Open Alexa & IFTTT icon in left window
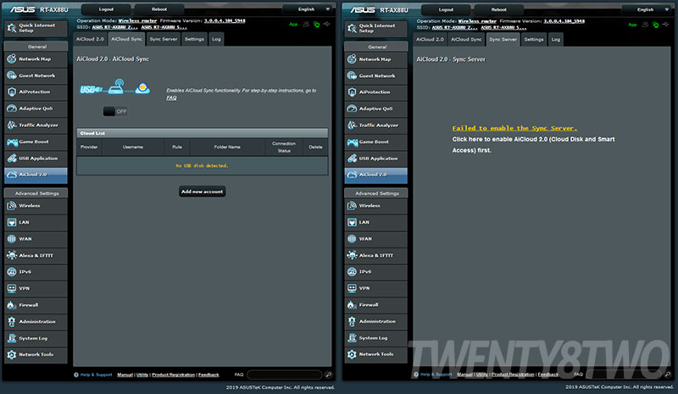This screenshot has height=394, width=678. (x=12, y=255)
